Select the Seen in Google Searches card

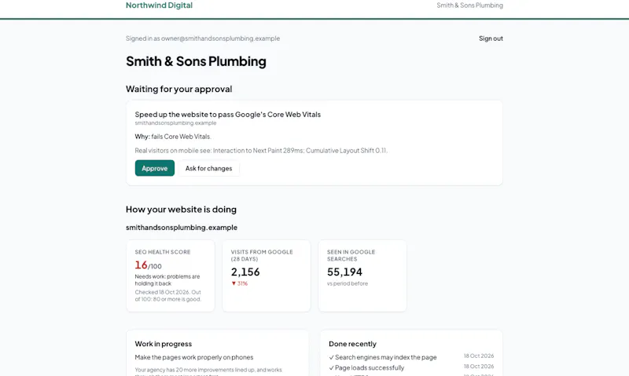[x=362, y=276]
